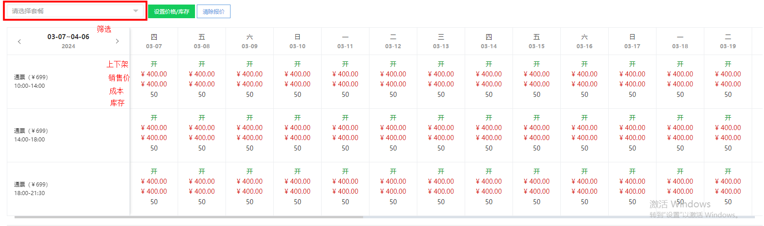Click the 清除报价 button
Screen dimensions: 764x226
[x=214, y=11]
